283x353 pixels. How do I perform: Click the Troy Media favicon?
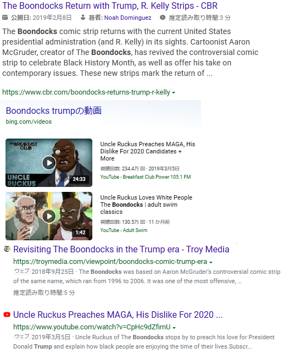point(7,249)
